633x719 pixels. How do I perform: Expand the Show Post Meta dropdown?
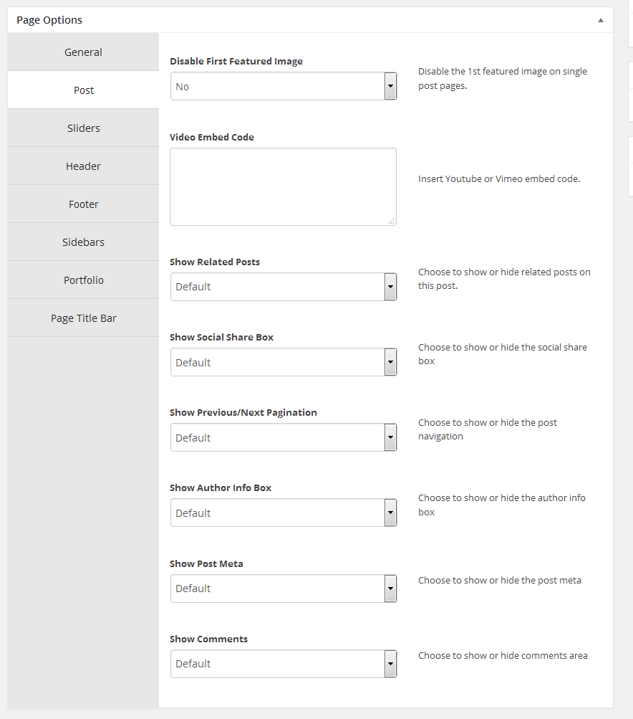tap(284, 589)
